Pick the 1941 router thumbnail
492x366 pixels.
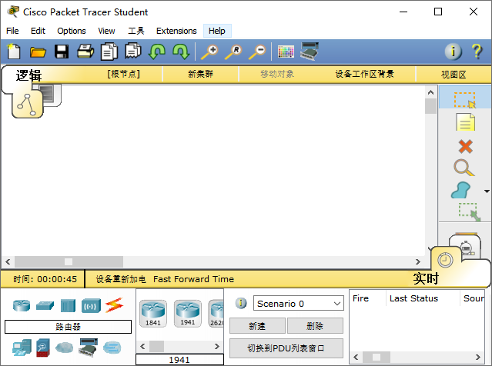(188, 314)
